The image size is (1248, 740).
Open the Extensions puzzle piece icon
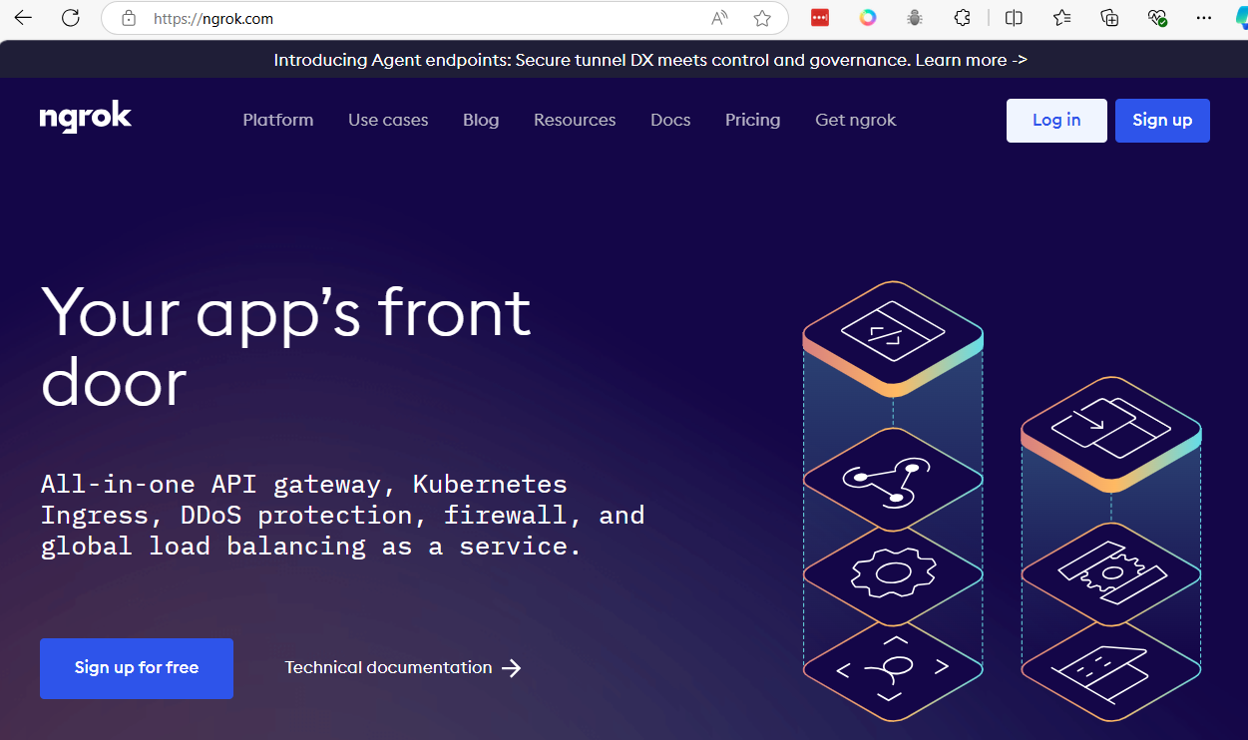pyautogui.click(x=962, y=18)
